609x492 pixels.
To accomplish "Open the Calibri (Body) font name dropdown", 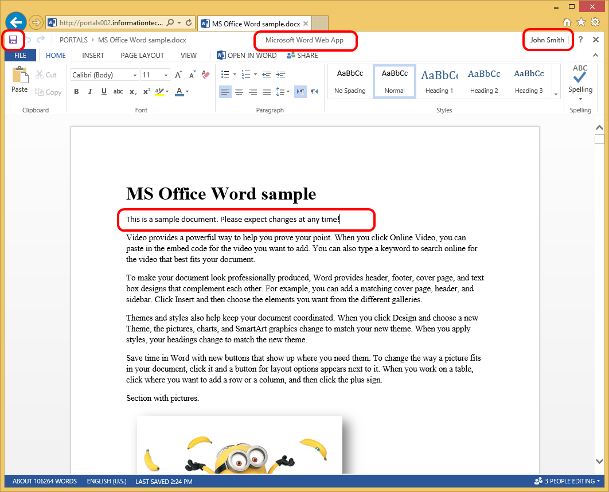I will coord(135,75).
